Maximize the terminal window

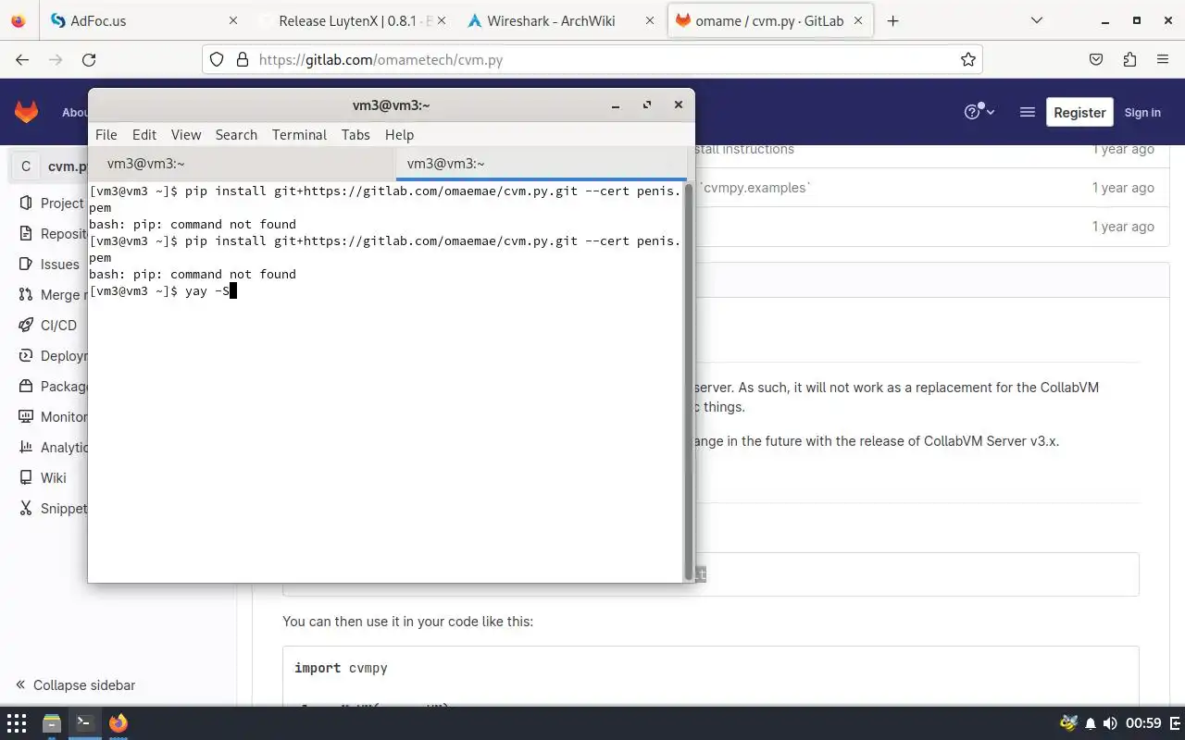pyautogui.click(x=647, y=105)
